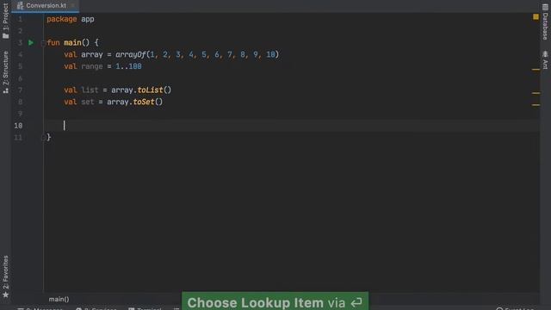551x310 pixels.
Task: Jump to warning stripe for set line
Action: tap(536, 105)
